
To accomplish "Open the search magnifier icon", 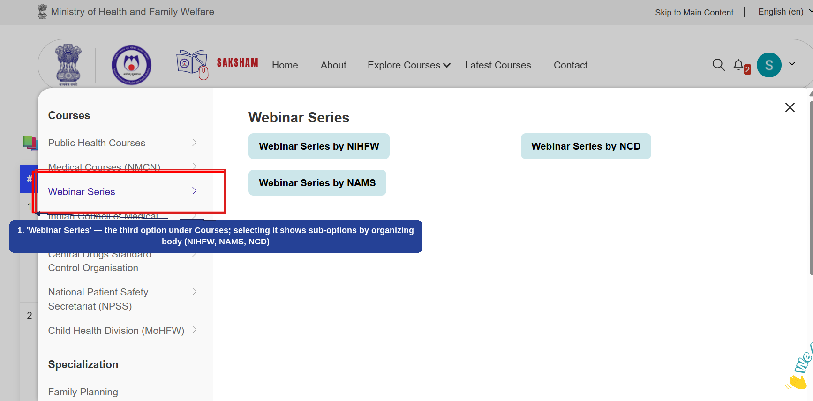I will (718, 65).
